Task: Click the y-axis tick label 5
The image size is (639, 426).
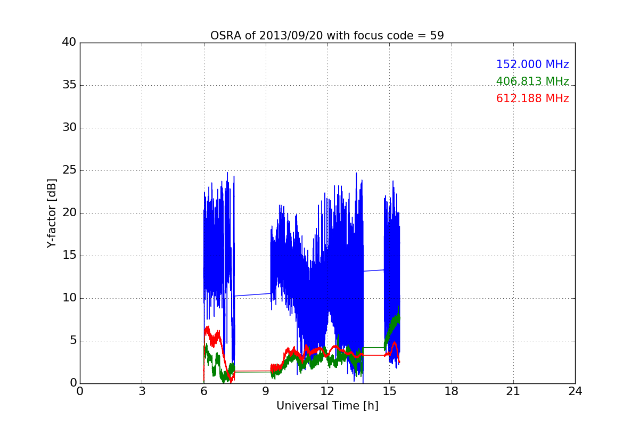Action: [x=72, y=341]
